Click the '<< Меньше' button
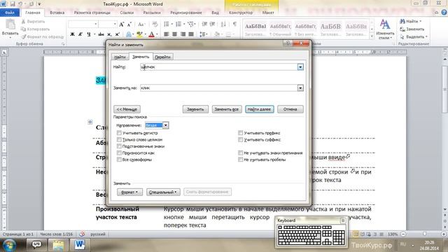Screen dimensions: 448x252 coord(127,109)
